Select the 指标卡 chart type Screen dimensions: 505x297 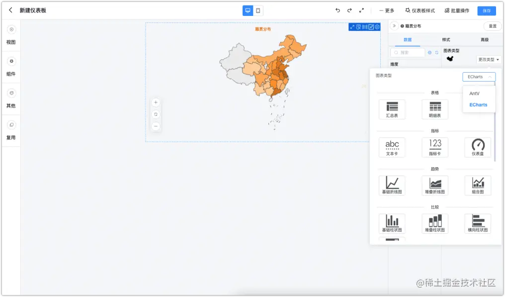pos(435,148)
